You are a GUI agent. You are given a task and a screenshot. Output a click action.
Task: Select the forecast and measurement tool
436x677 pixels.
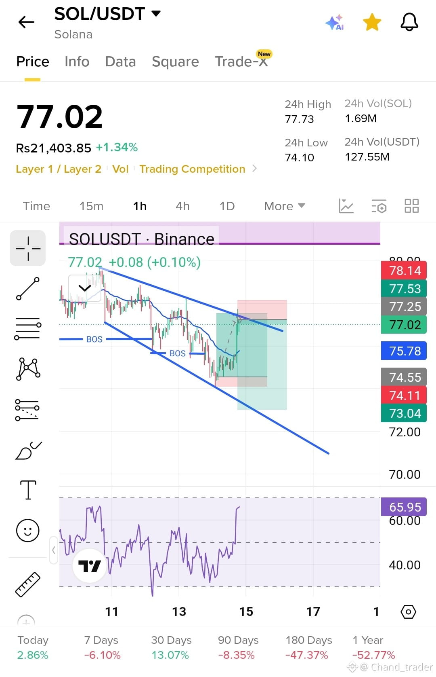[x=27, y=409]
